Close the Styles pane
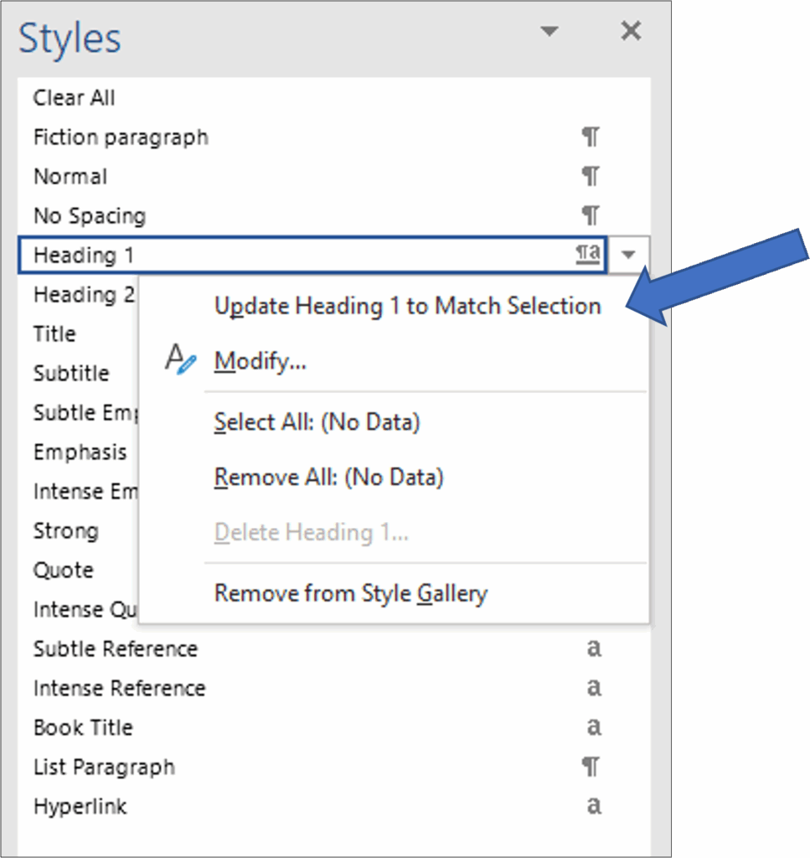810x858 pixels. [631, 31]
